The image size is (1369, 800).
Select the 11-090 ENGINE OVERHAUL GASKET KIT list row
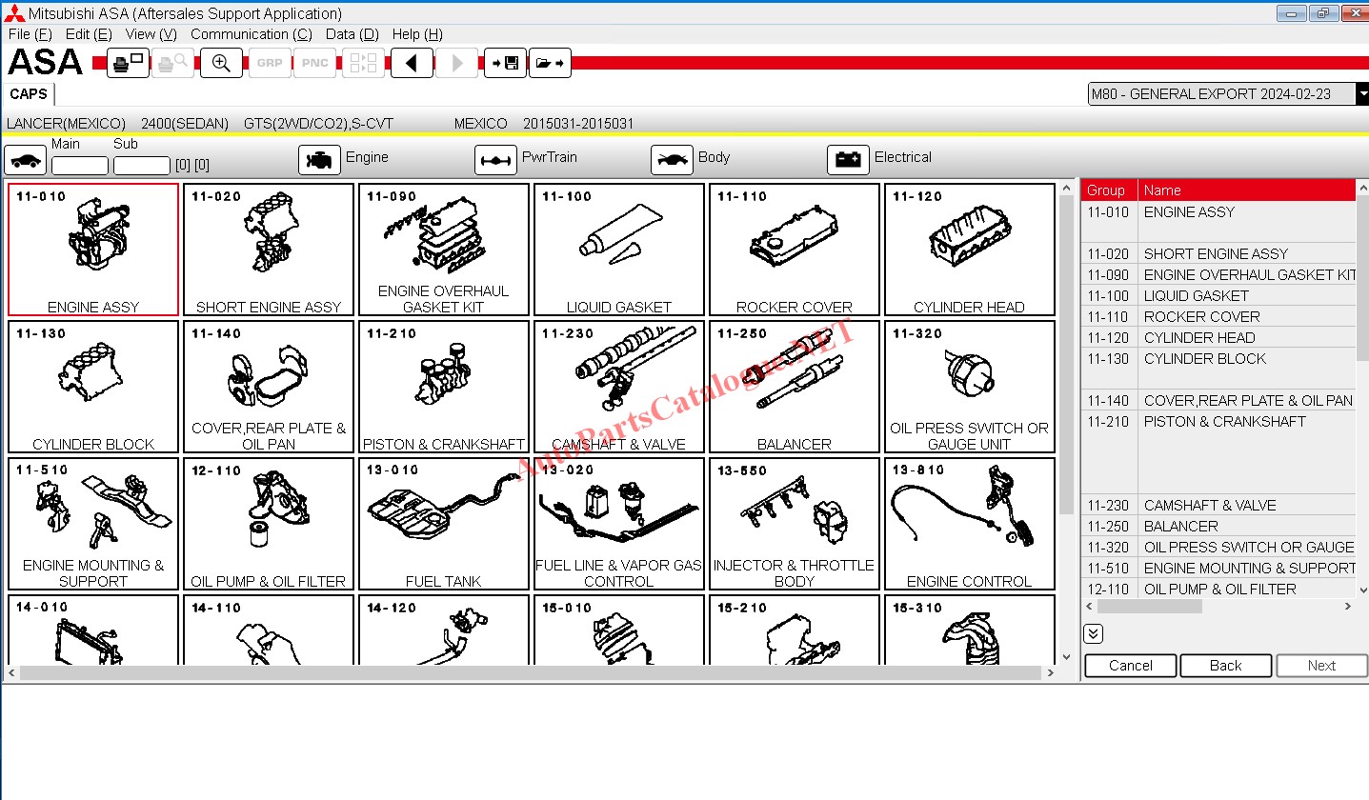[x=1218, y=274]
